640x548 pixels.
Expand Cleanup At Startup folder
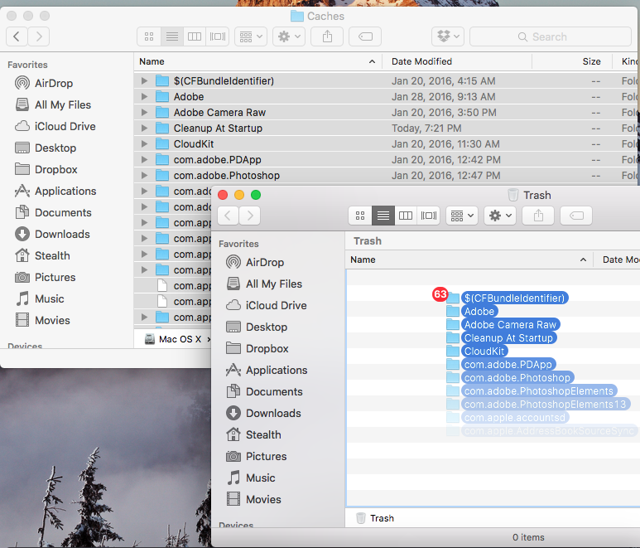144,129
